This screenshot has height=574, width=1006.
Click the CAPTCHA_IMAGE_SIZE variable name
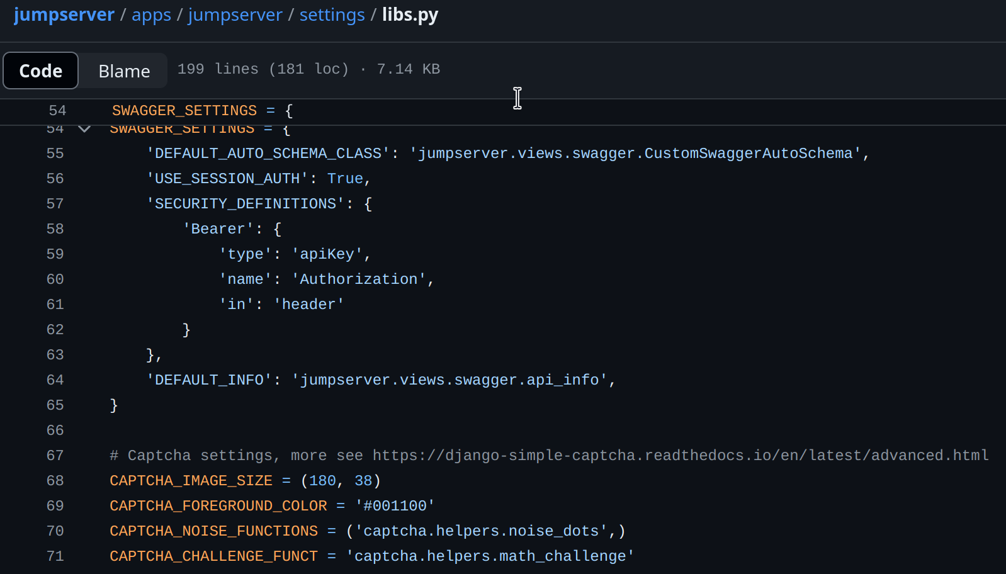tap(191, 481)
